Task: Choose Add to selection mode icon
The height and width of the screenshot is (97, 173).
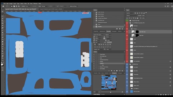Action: point(14,6)
